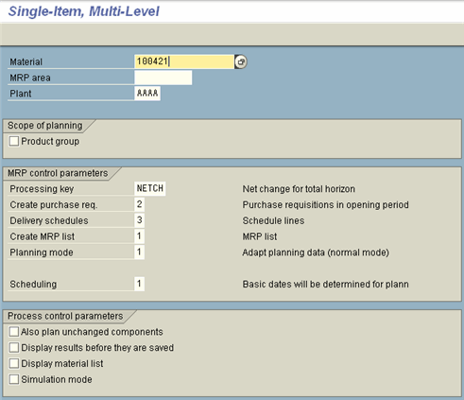Select the MRP control parameters group header
Screen dimensions: 464x400
(x=58, y=173)
